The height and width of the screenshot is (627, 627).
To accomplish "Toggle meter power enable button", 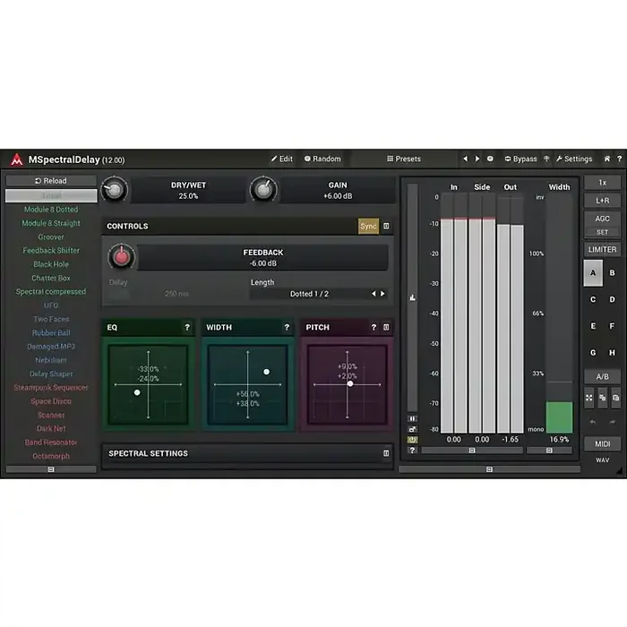I will click(412, 440).
